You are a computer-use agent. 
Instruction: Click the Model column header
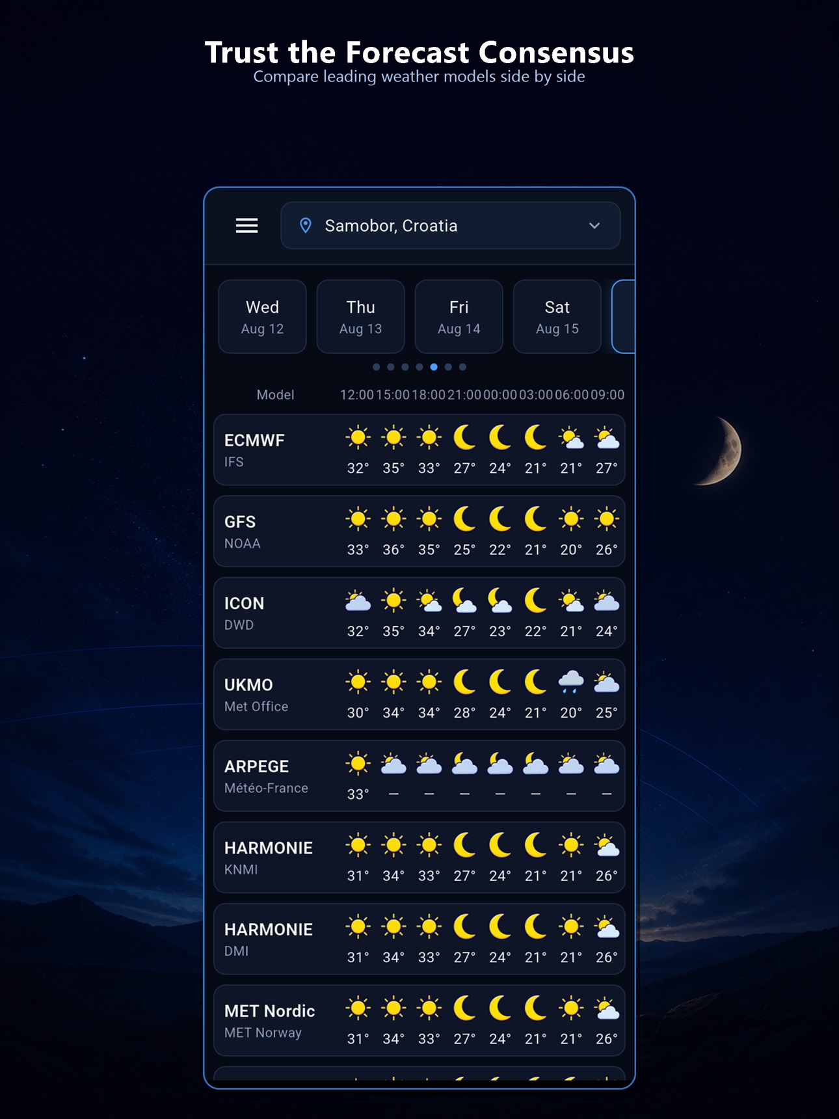pos(275,395)
